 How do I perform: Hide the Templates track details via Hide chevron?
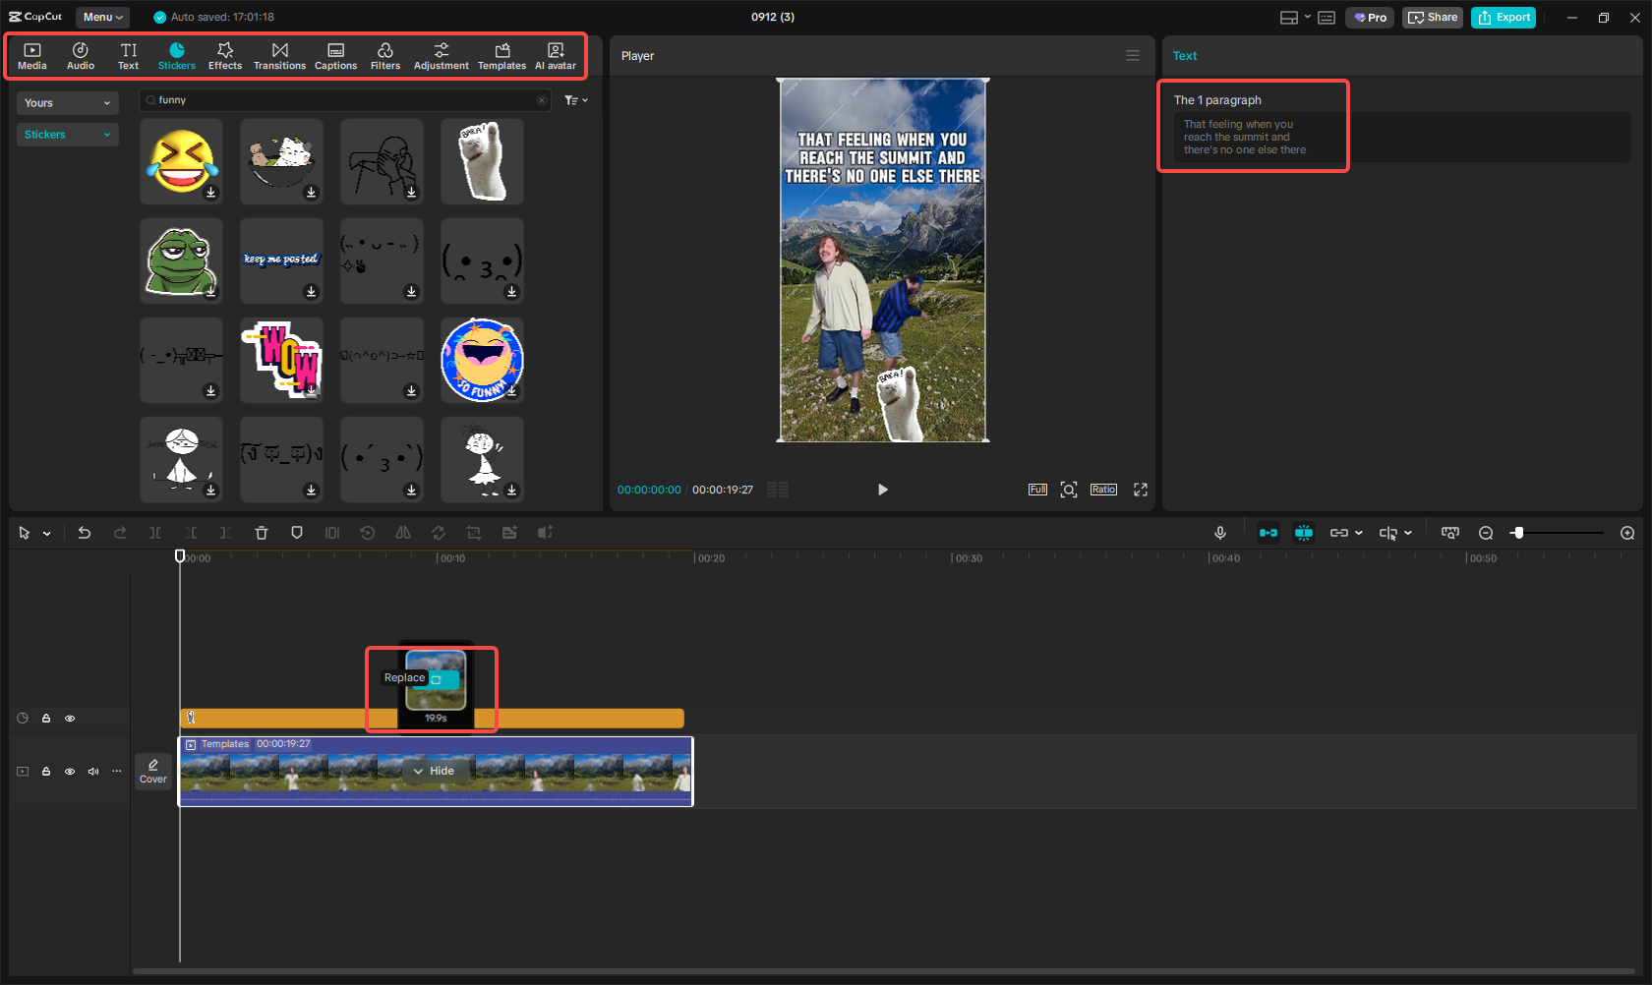point(436,771)
